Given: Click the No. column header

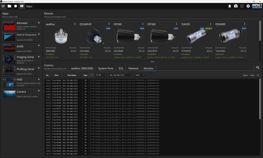Looking at the screenshot, I should [x=47, y=75].
